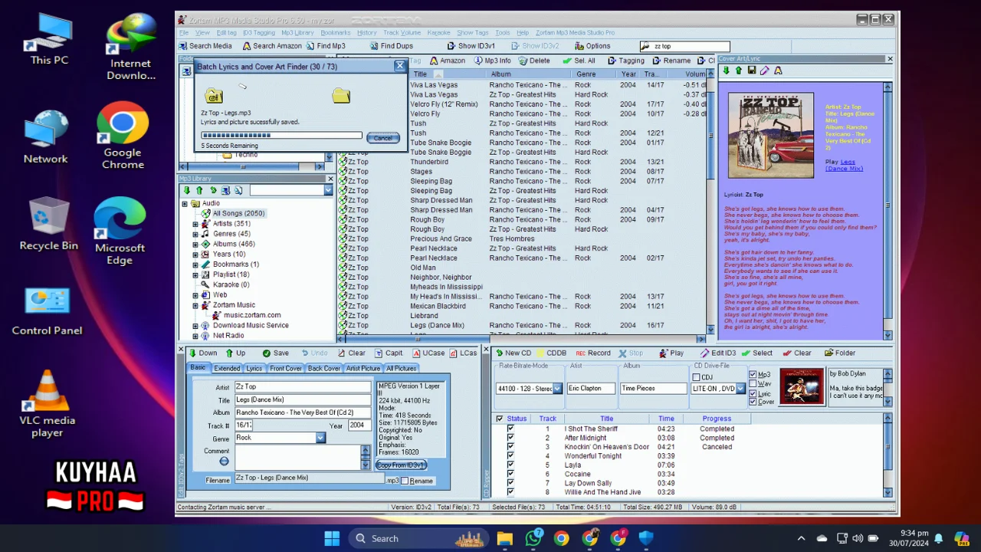981x552 pixels.
Task: Click Select in the CD ripper toolbar
Action: click(756, 353)
